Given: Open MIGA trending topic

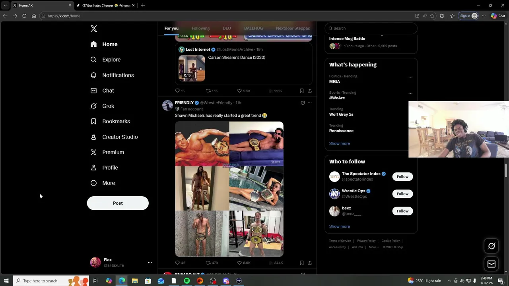Looking at the screenshot, I should 334,81.
